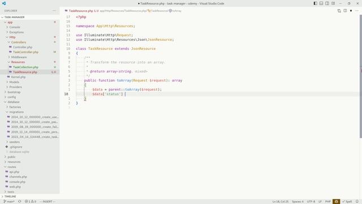
Task: Toggle the primary side bar layout icon
Action: coord(315,3)
